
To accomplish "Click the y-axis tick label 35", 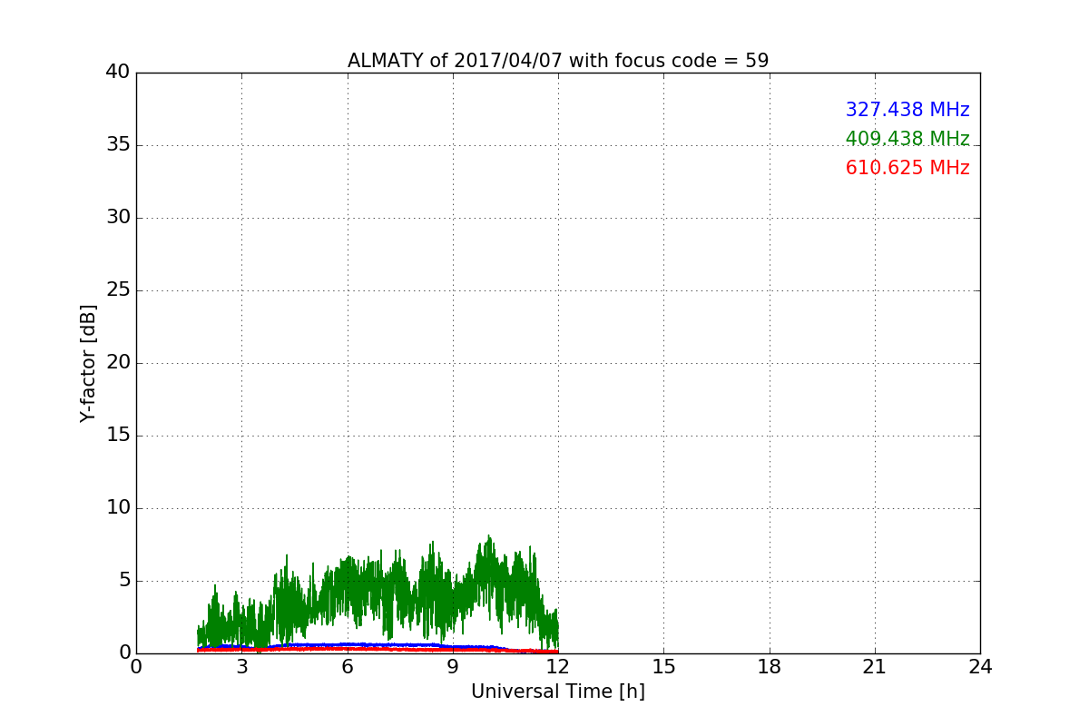I will pos(118,145).
